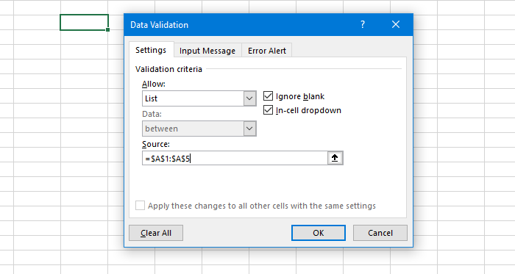Image resolution: width=515 pixels, height=274 pixels.
Task: Open the Data Validation help question mark
Action: 363,24
